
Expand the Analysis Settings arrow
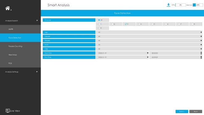pos(37,72)
